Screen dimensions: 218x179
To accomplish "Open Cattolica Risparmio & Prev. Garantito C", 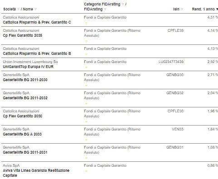I will pos(37,22).
